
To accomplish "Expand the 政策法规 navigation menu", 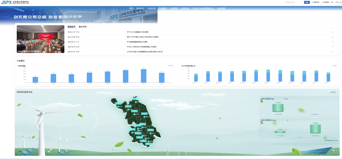I will 185,9.
